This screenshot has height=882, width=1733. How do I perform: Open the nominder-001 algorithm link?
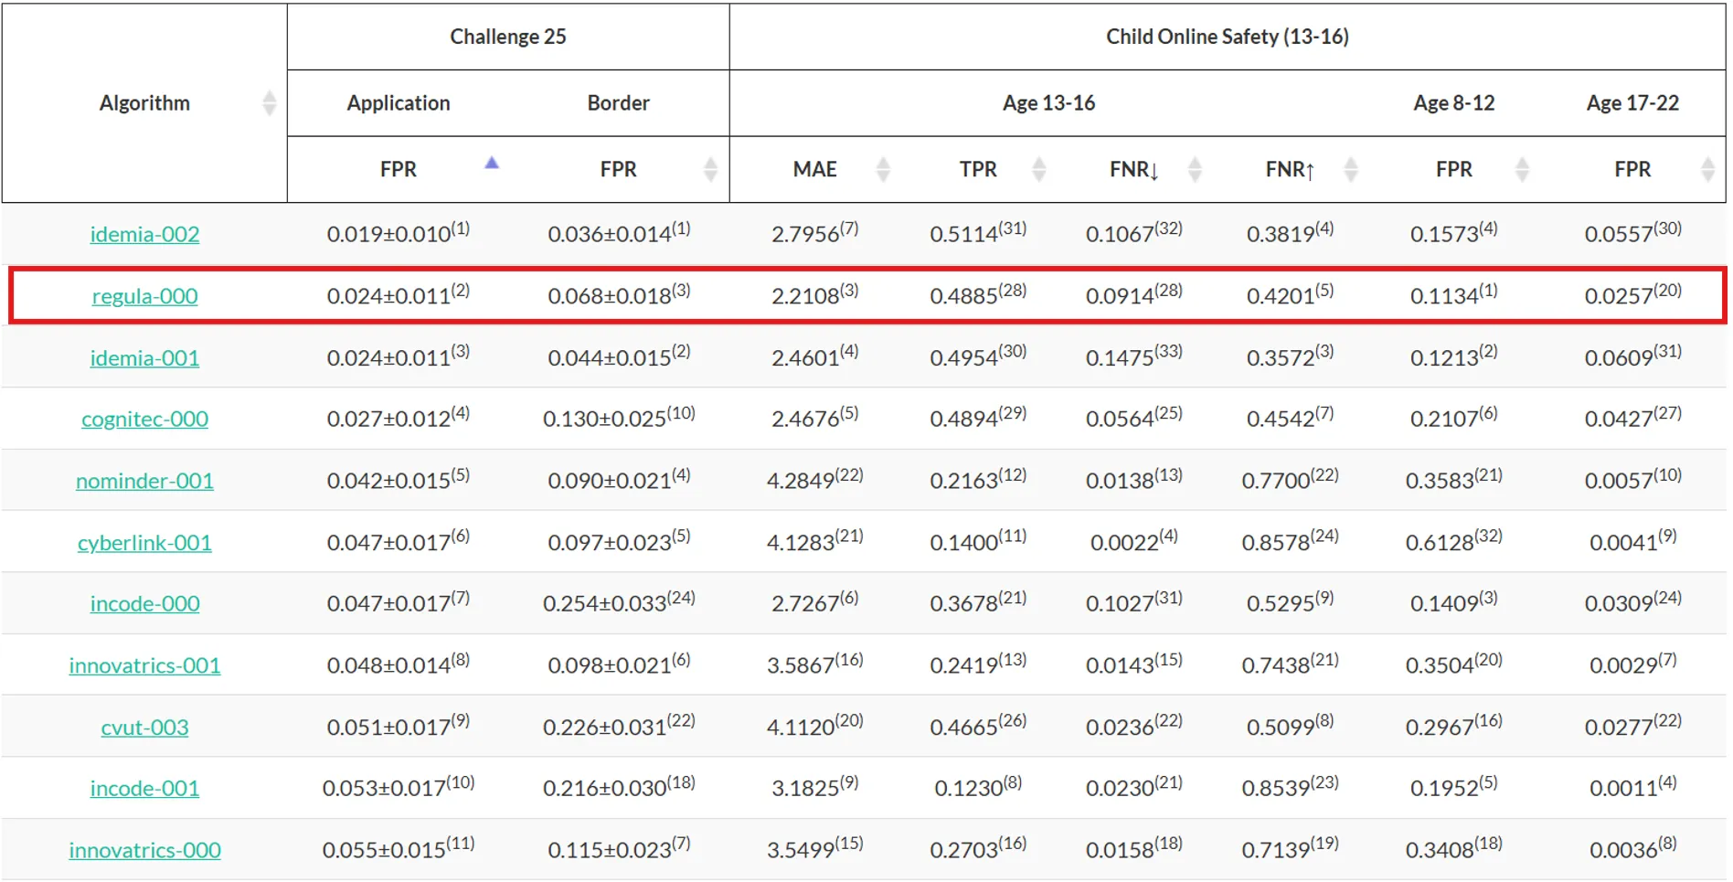144,480
